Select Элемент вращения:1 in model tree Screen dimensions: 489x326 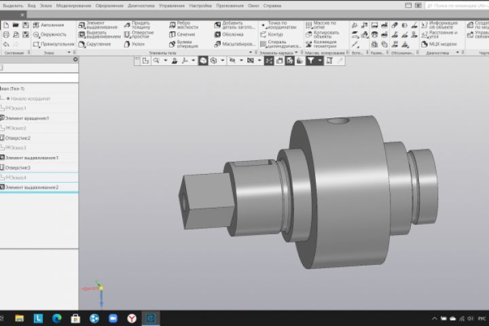26,118
